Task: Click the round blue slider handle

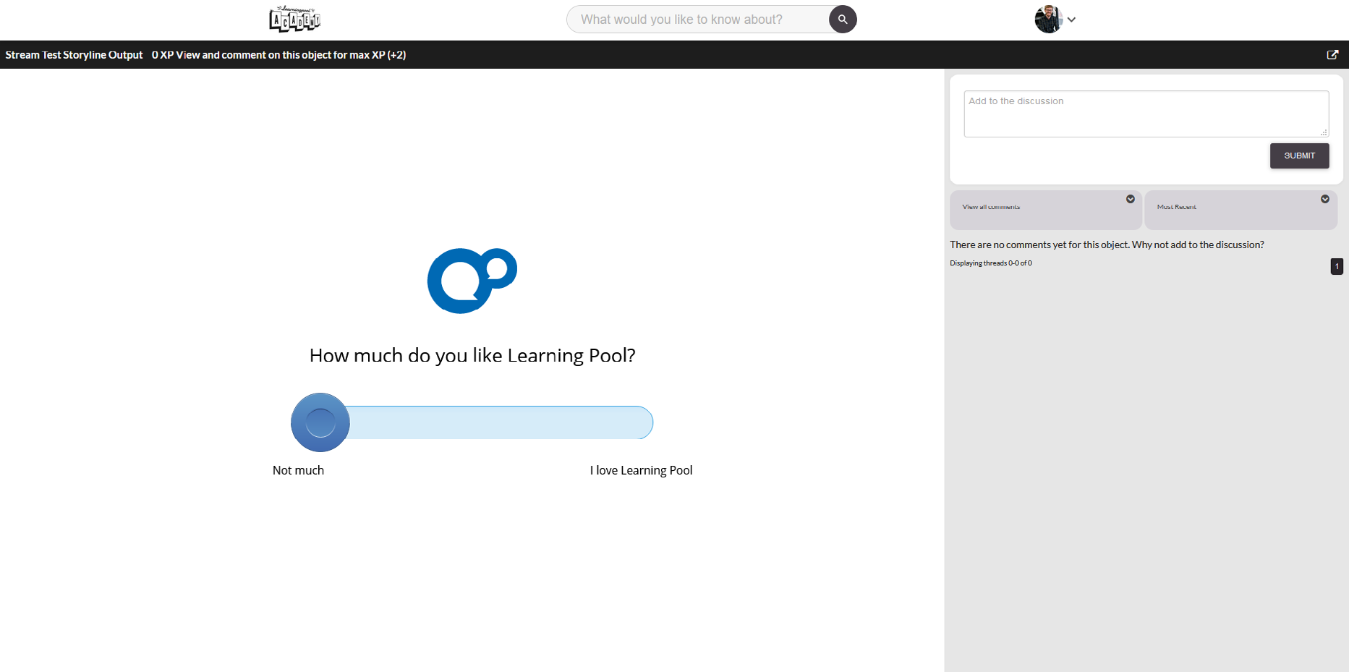Action: tap(320, 422)
